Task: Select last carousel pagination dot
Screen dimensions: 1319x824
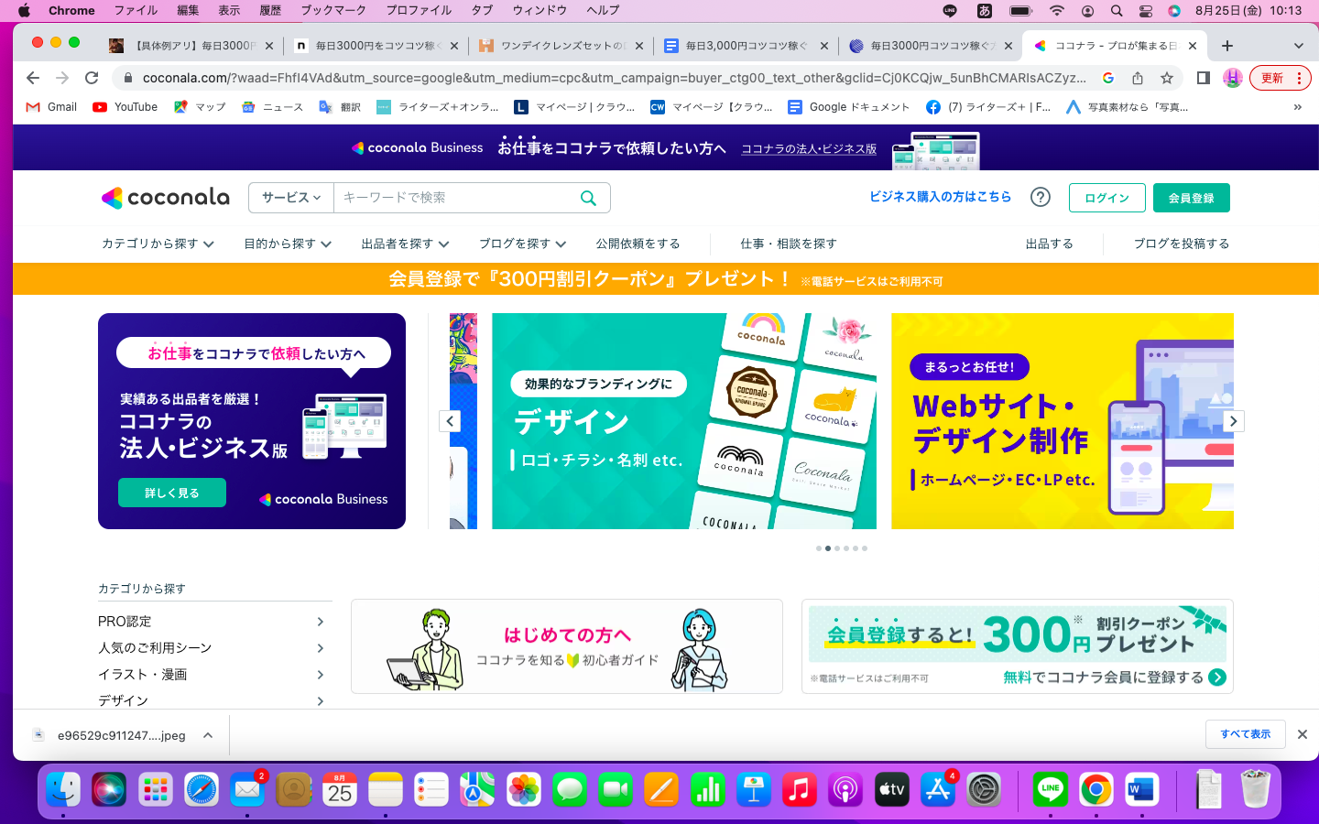Action: 865,548
